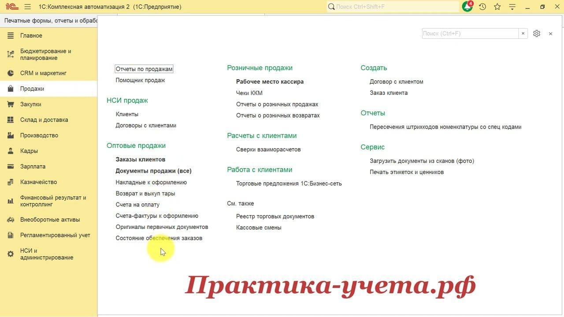Open Помощник продаж
564x317 pixels.
tap(140, 80)
